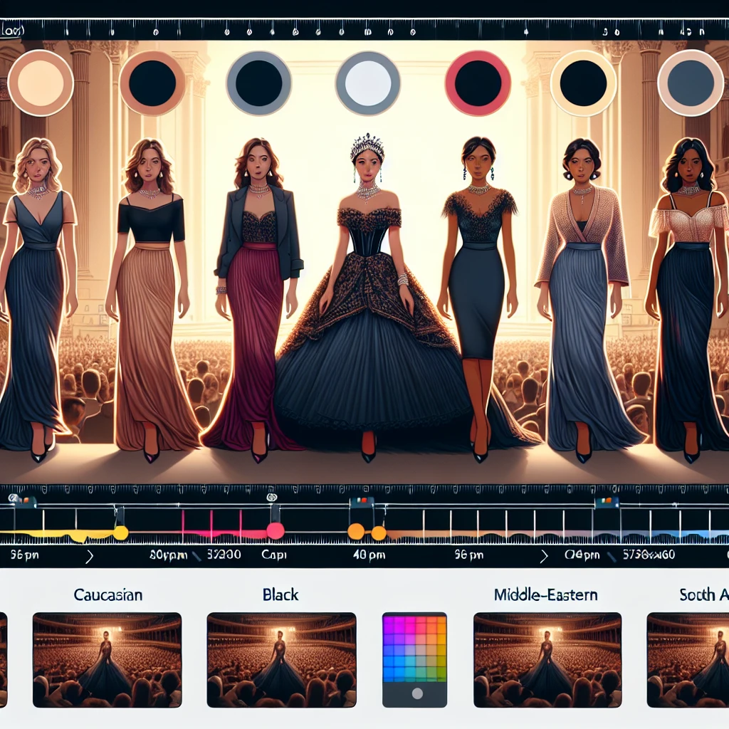Click the pink timeline keyframe dot
The height and width of the screenshot is (729, 729).
[276, 530]
